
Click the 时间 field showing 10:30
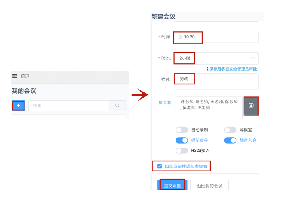pos(216,37)
